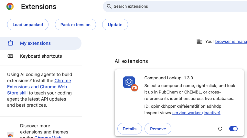247x138 pixels.
Task: Click the managed browser building icon
Action: [x=199, y=41]
